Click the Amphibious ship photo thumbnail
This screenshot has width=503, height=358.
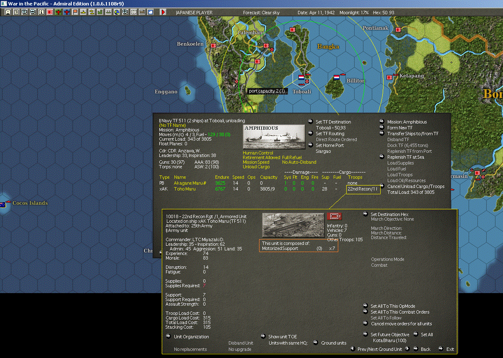pyautogui.click(x=274, y=137)
